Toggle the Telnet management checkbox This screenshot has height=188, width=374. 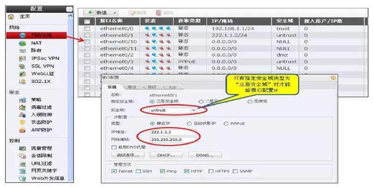click(114, 171)
